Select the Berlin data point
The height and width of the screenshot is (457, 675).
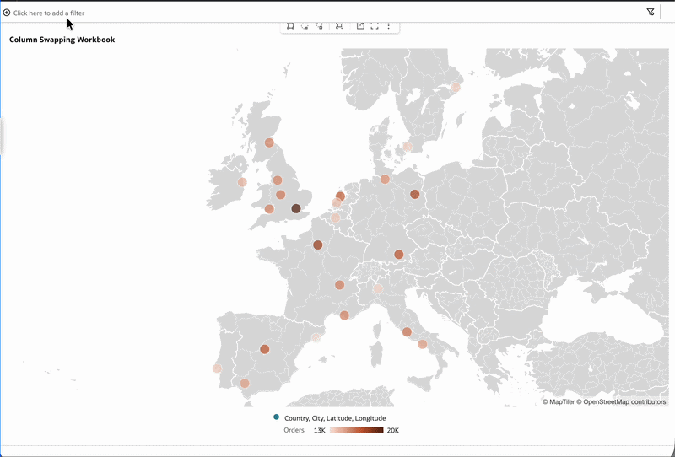[414, 194]
